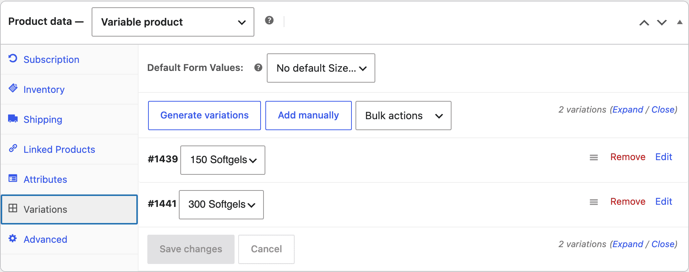689x272 pixels.
Task: Click the top Close variations link
Action: point(663,110)
